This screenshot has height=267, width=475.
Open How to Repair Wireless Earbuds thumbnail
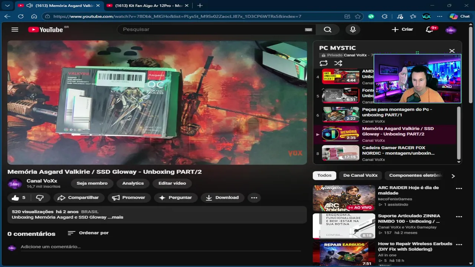tap(344, 254)
